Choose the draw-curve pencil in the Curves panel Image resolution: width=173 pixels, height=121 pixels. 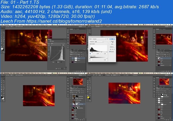pos(49,54)
